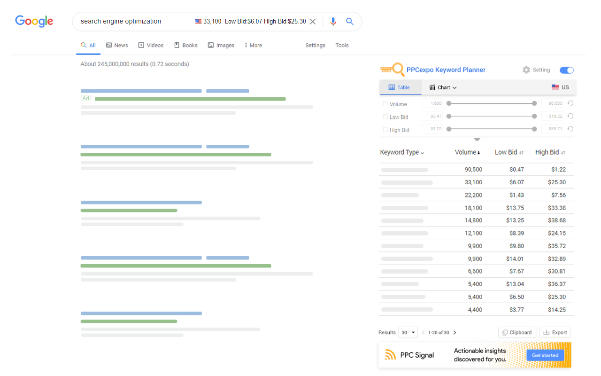Collapse filter panel with the handle icon
Screen dimensions: 601x376
pos(477,140)
